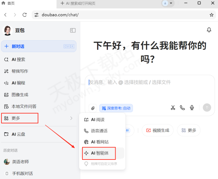Open 图像生成 image generation
Image resolution: width=218 pixels, height=179 pixels.
pos(39,95)
